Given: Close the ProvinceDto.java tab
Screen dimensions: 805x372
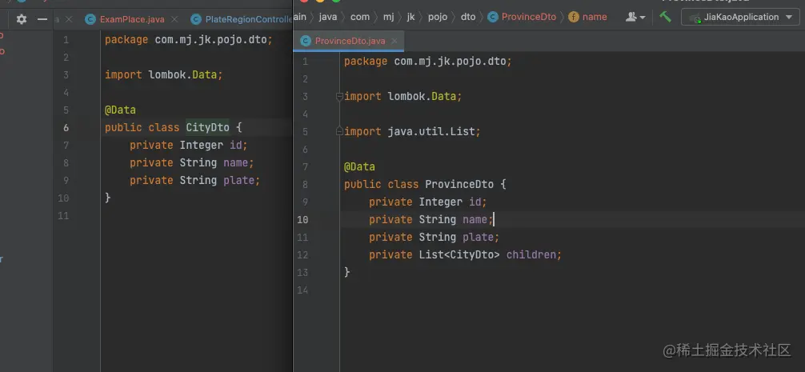Looking at the screenshot, I should (396, 41).
